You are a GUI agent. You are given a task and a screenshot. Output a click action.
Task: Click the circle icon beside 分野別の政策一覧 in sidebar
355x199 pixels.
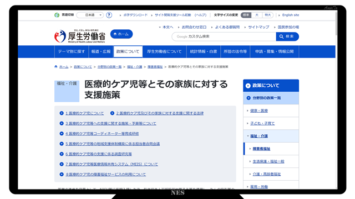click(x=248, y=98)
